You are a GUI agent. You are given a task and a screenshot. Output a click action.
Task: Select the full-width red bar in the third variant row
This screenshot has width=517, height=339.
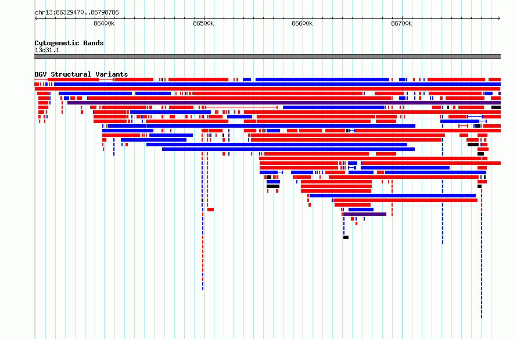pyautogui.click(x=267, y=89)
